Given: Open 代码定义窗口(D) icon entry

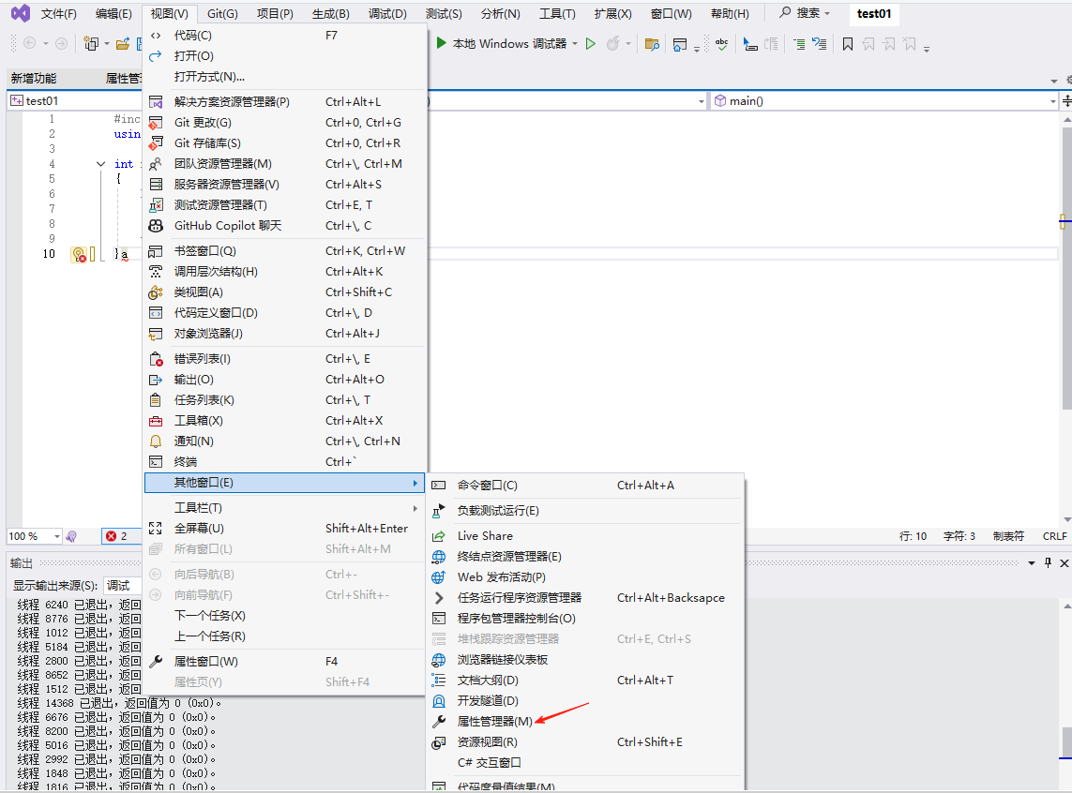Looking at the screenshot, I should coord(284,313).
